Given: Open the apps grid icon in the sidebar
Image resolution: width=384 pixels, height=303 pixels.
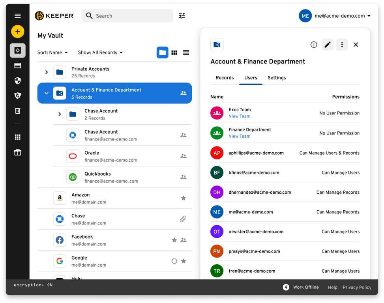Looking at the screenshot, I should pyautogui.click(x=18, y=137).
